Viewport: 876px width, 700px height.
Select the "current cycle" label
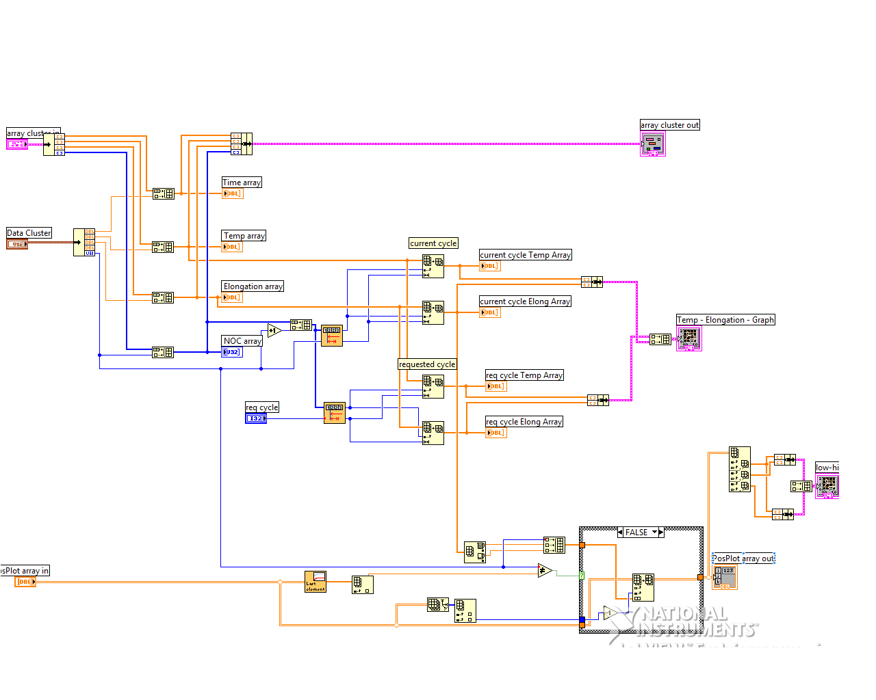pos(434,243)
